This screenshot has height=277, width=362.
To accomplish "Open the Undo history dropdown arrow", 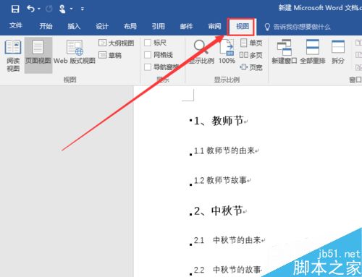I will 39,9.
